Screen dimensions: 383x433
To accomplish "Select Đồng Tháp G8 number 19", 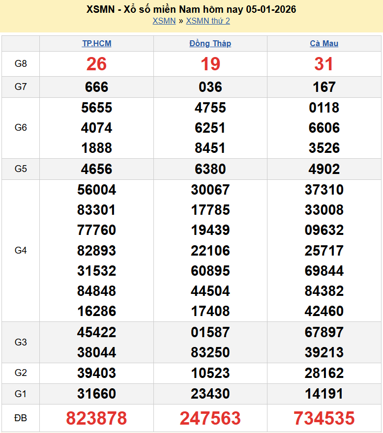I will [x=210, y=64].
